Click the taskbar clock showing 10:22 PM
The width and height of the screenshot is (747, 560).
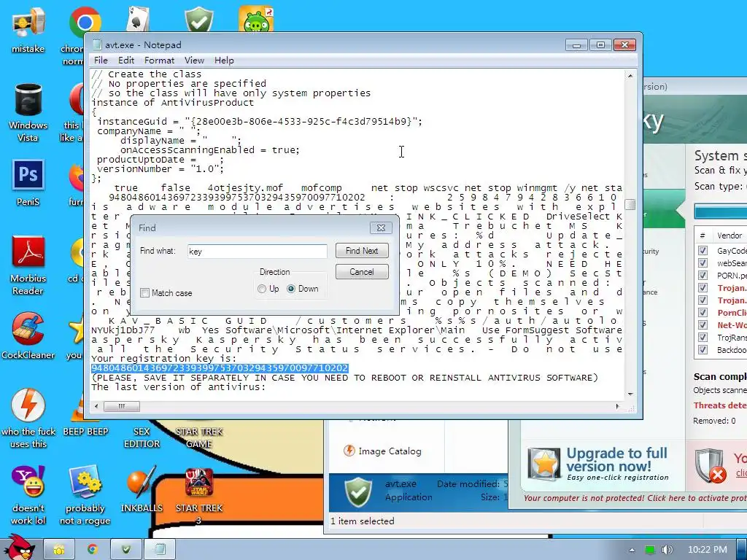[x=708, y=550]
